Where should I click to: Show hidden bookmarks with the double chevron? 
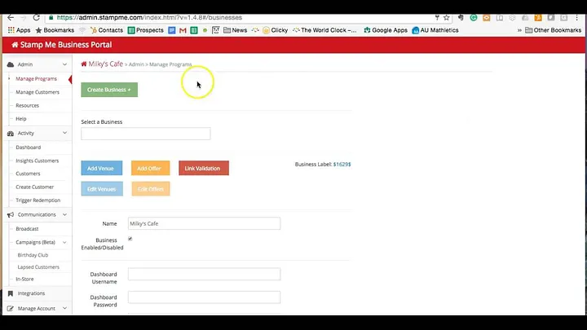tap(519, 30)
